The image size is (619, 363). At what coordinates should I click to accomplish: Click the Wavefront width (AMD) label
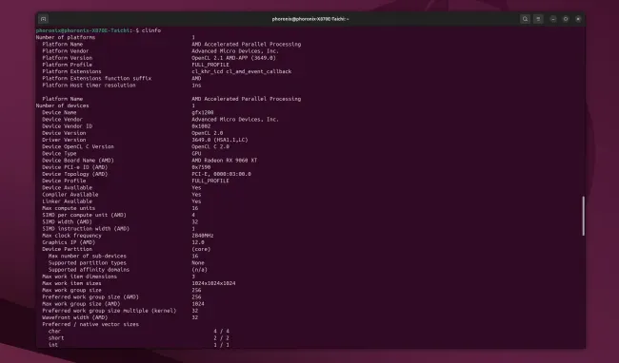point(75,317)
